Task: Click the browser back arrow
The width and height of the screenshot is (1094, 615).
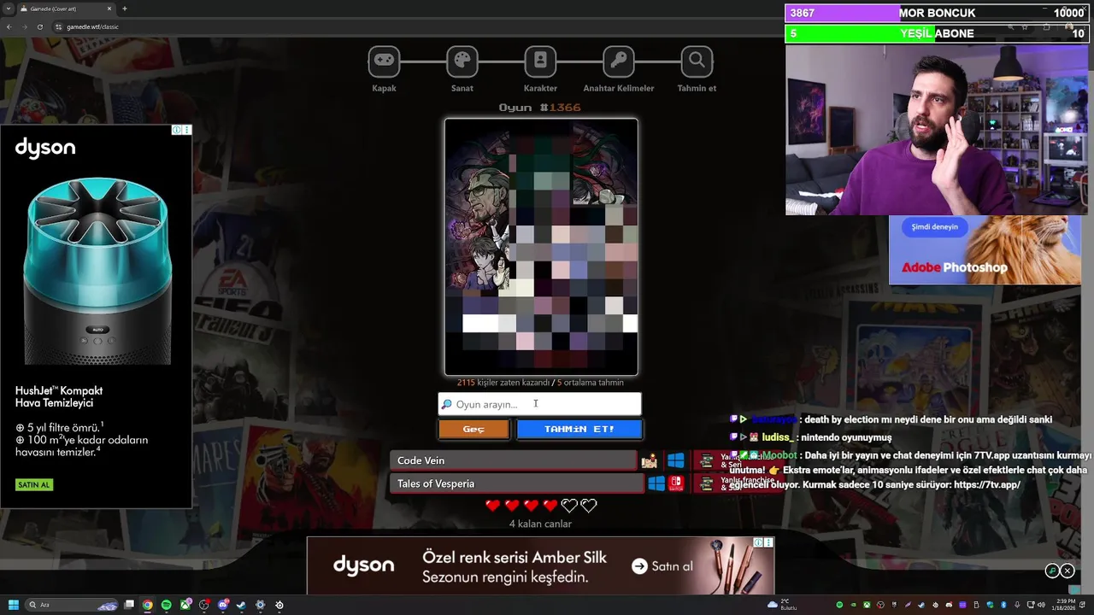Action: click(9, 26)
